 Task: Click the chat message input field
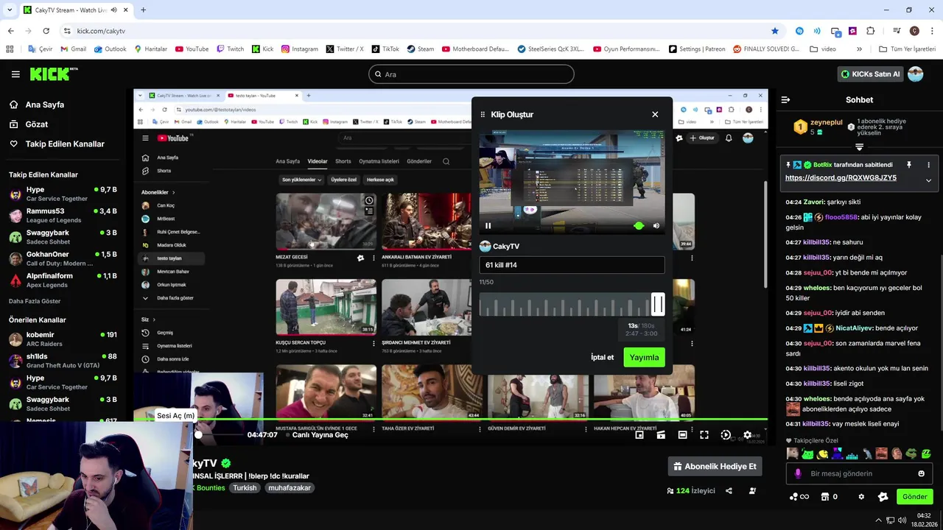coord(860,473)
